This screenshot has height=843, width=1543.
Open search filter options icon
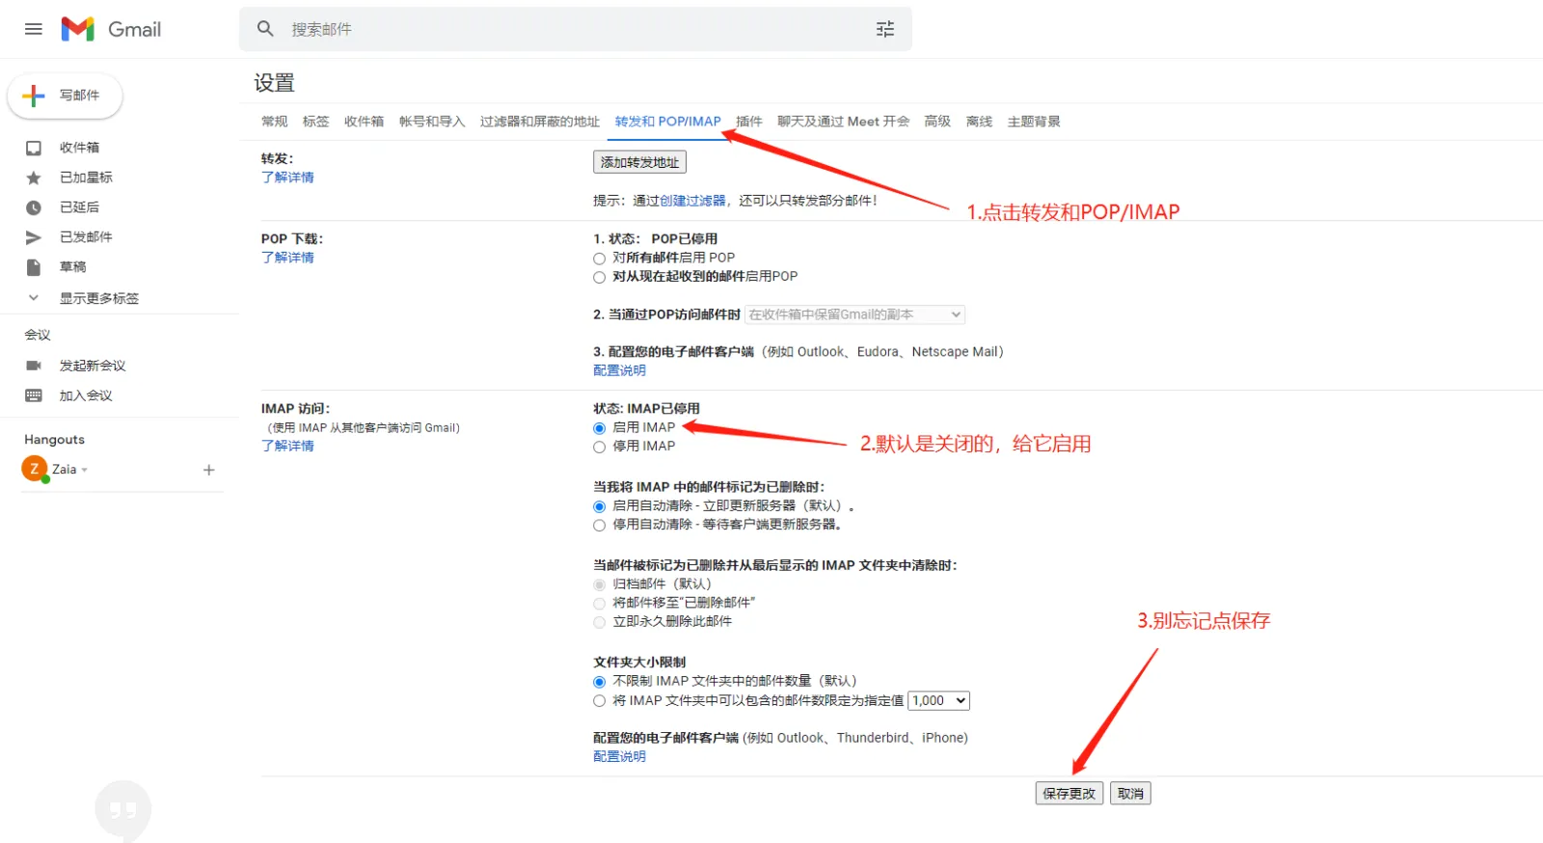coord(885,29)
